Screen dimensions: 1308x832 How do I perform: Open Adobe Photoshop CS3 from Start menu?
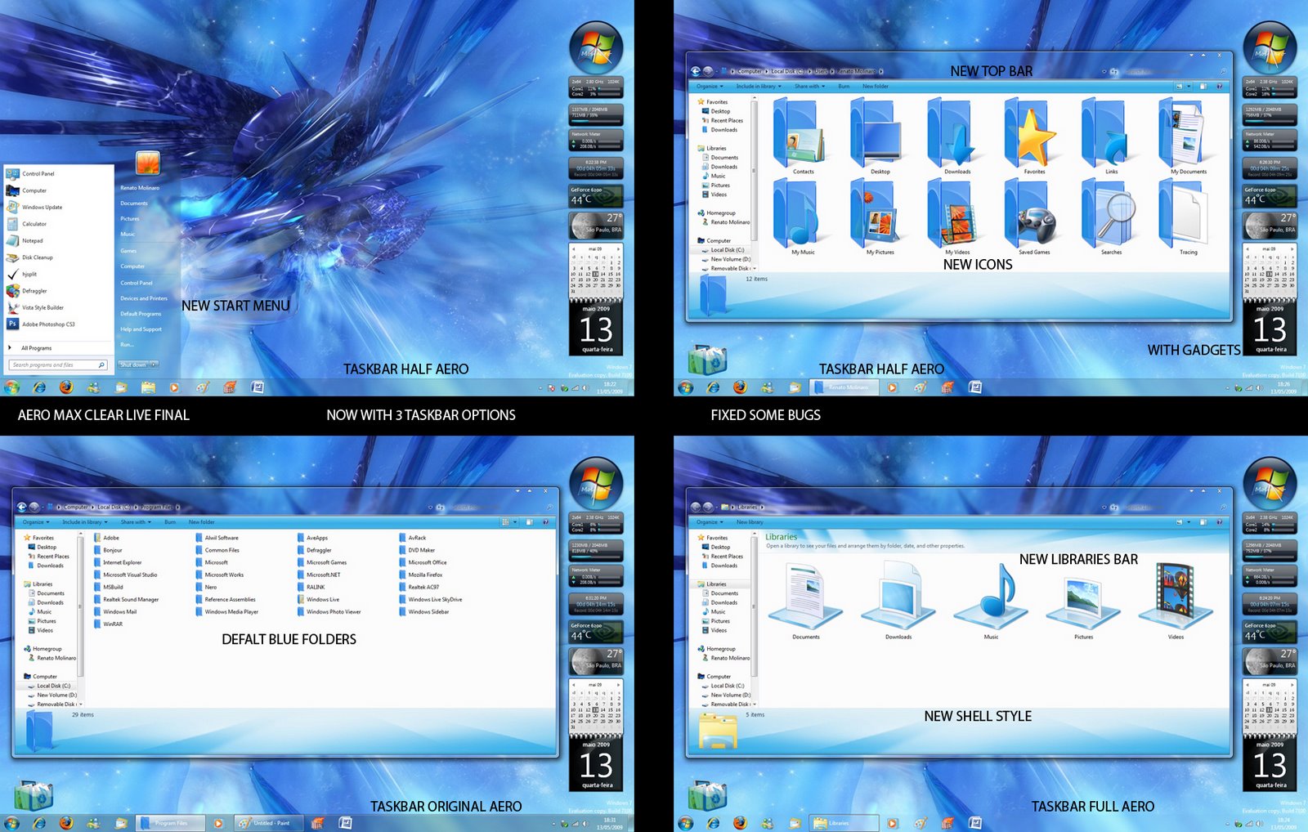(41, 324)
